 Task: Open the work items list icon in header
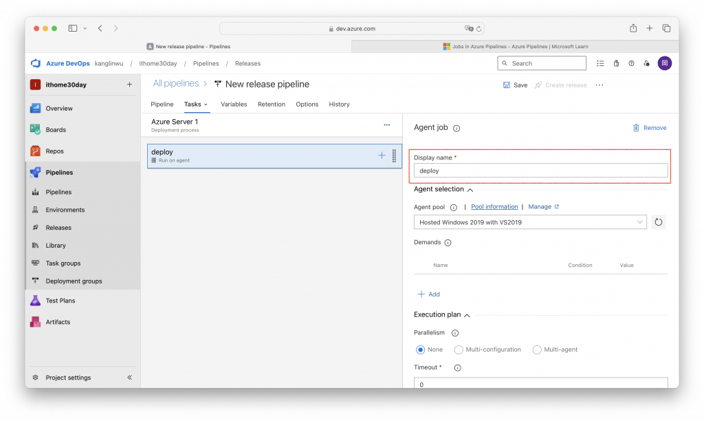600,63
